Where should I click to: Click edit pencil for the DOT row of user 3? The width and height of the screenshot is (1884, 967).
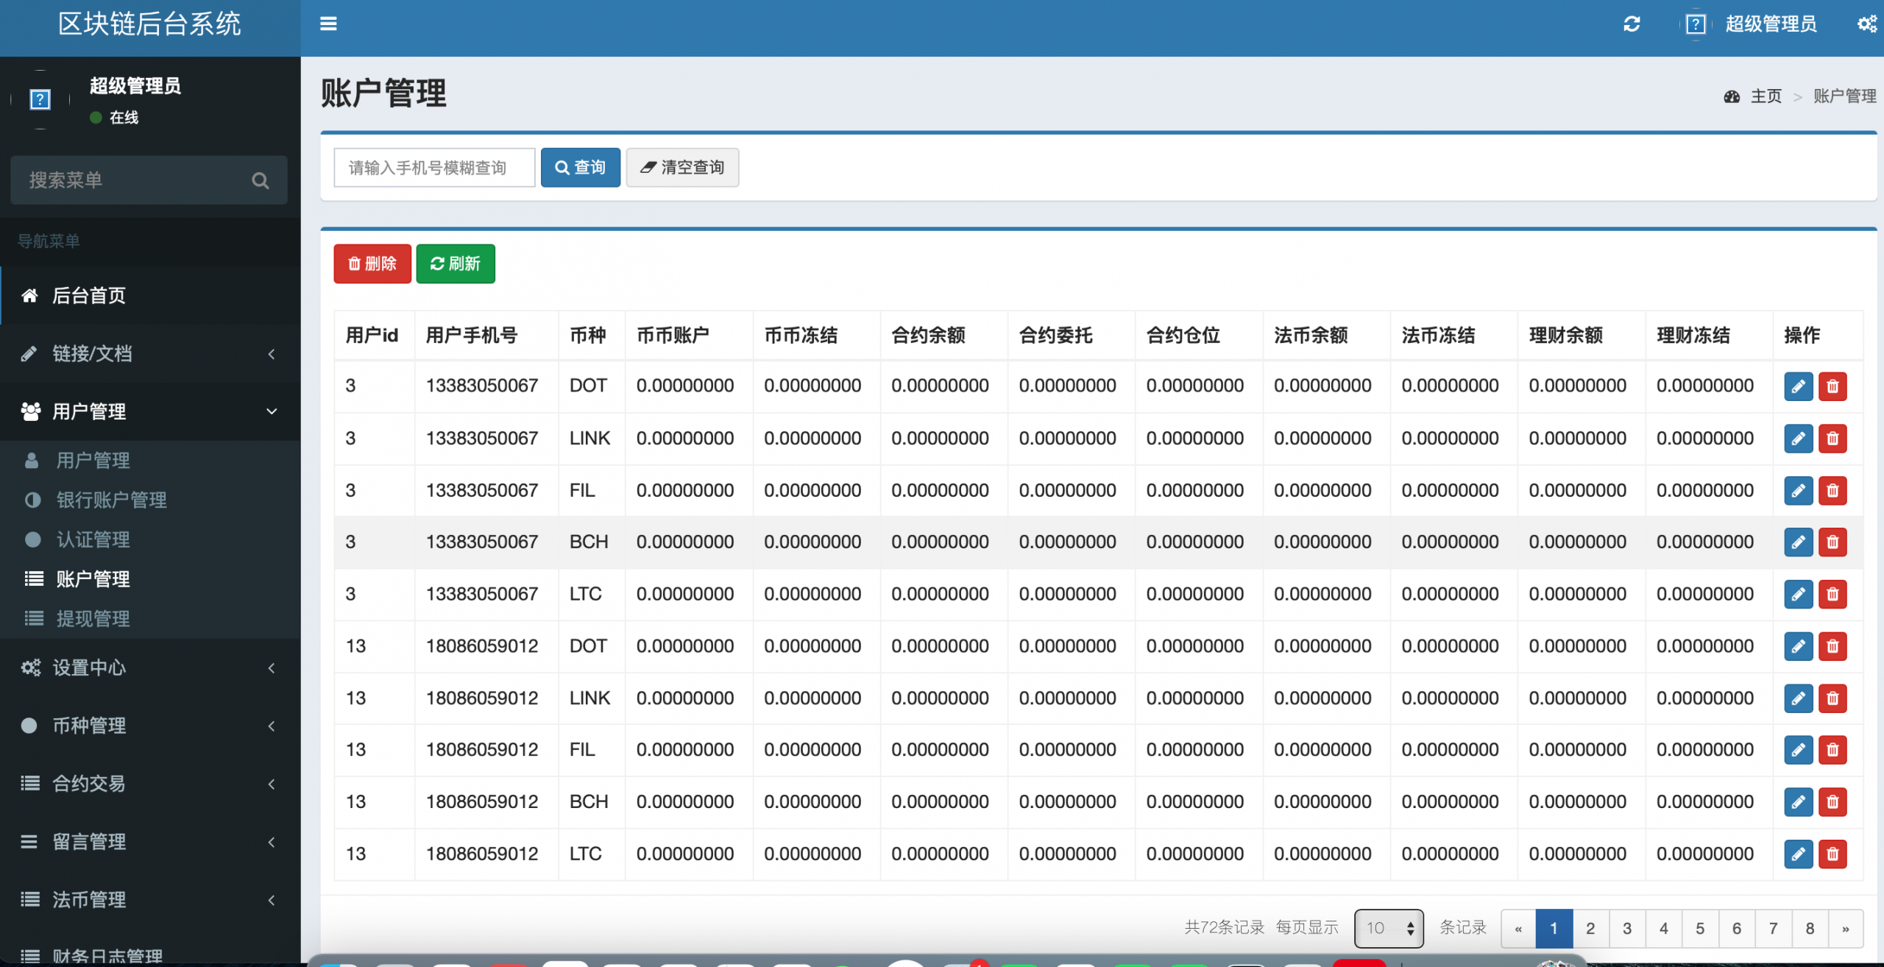click(x=1798, y=386)
